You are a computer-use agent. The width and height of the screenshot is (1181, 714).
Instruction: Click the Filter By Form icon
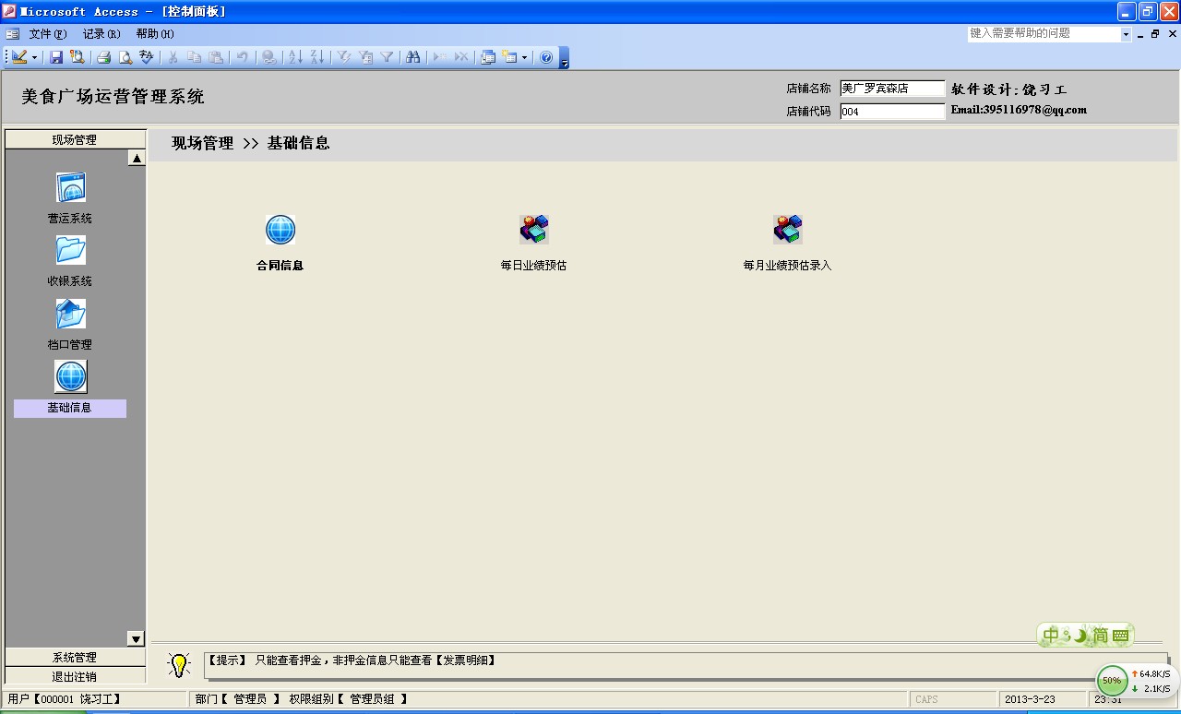(365, 57)
